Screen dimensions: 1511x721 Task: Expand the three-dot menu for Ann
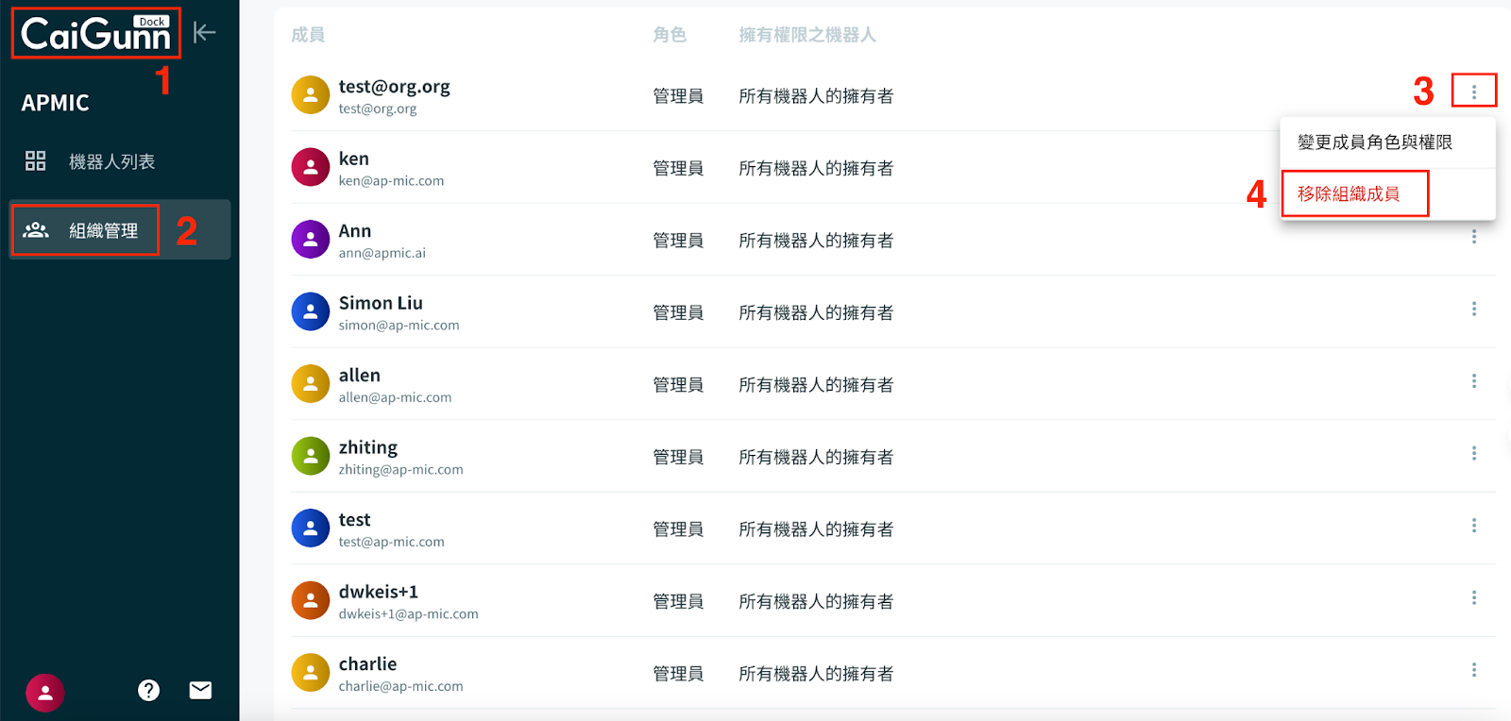click(1473, 237)
